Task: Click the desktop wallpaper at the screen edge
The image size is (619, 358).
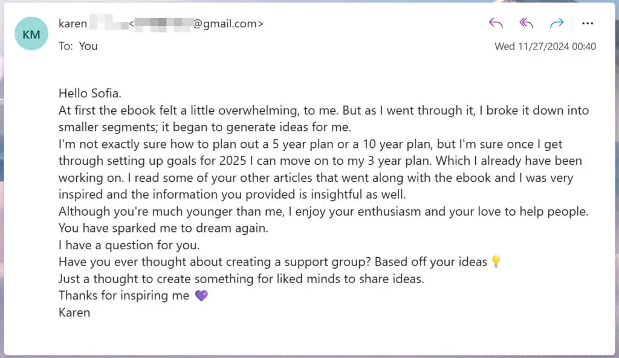Action: pyautogui.click(x=4, y=181)
